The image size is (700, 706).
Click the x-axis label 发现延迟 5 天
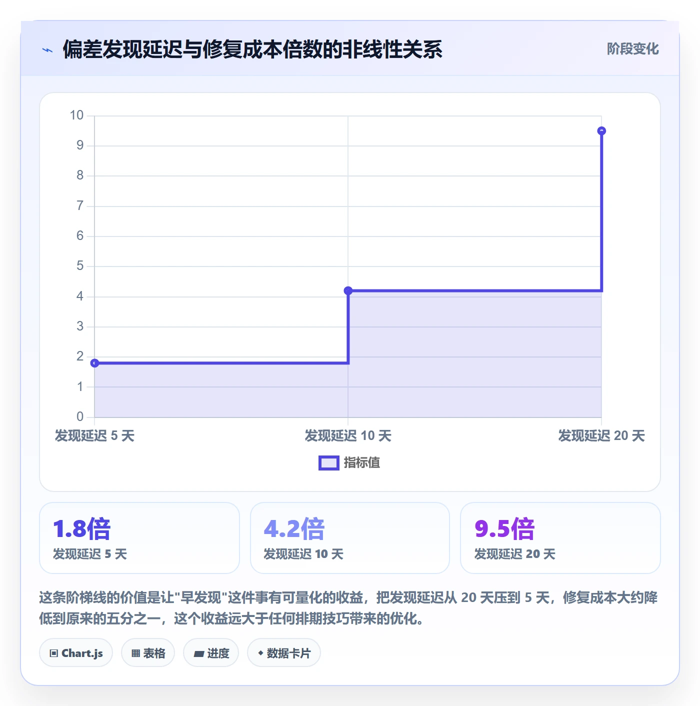(x=94, y=436)
